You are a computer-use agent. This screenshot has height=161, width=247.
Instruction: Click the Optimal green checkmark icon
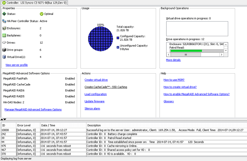click(x=42, y=14)
